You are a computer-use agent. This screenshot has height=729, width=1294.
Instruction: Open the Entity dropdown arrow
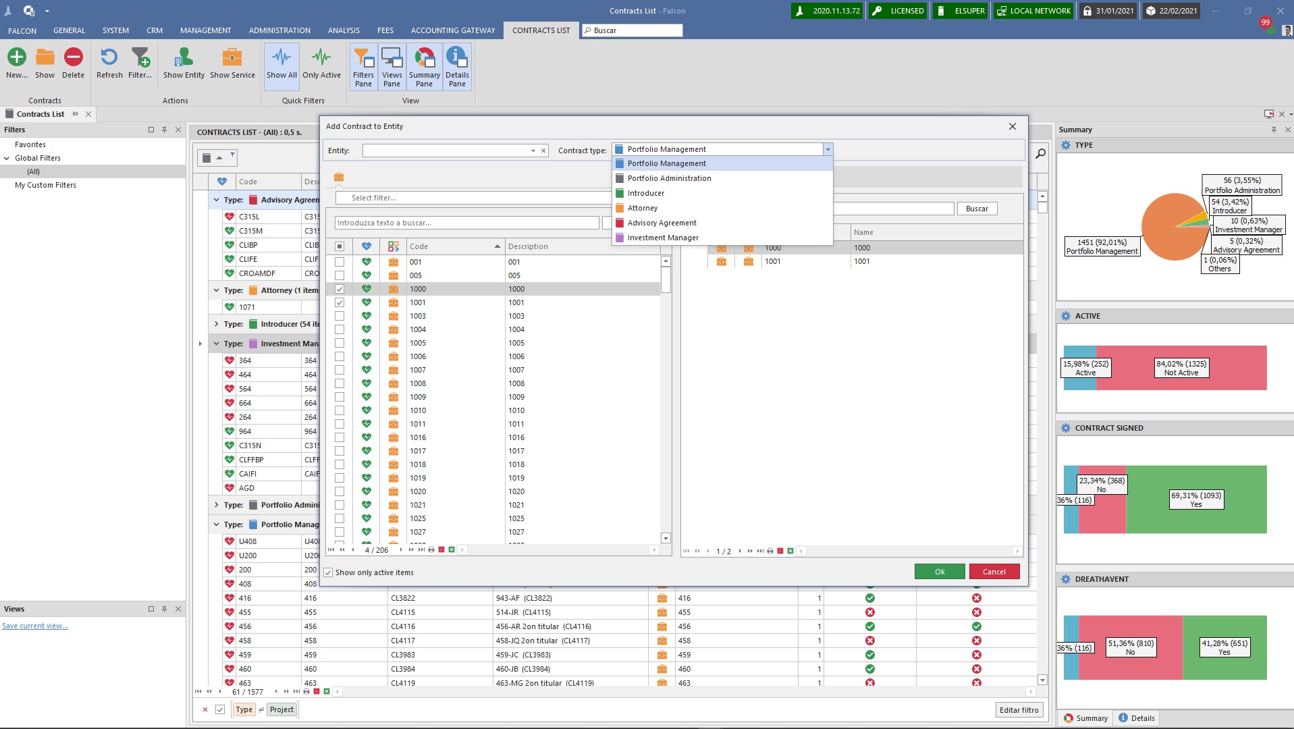pos(533,151)
